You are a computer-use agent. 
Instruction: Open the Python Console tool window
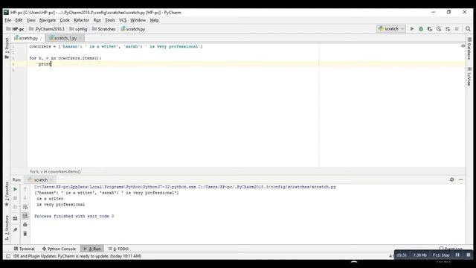[x=59, y=249]
